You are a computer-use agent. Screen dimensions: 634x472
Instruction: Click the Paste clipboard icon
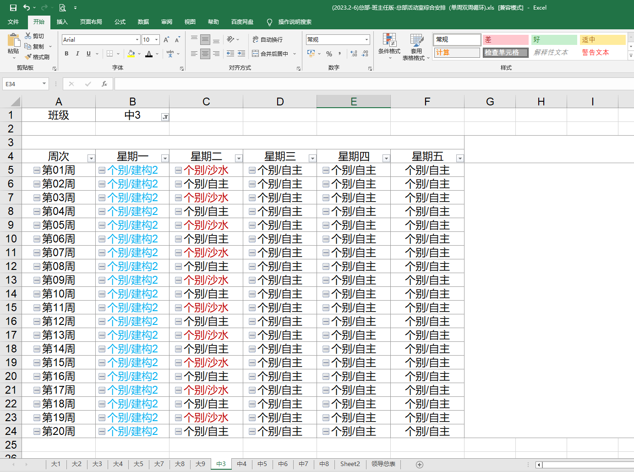point(13,40)
